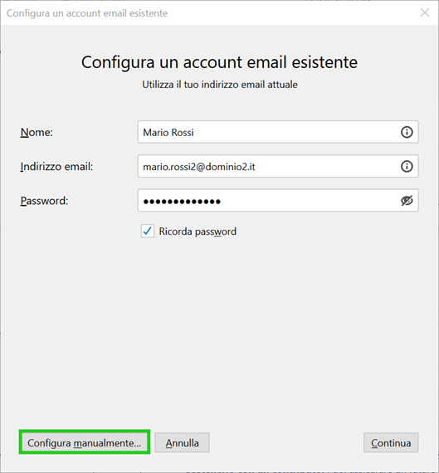Click the 'Indirizzo email:' label
The height and width of the screenshot is (473, 439).
coord(56,167)
